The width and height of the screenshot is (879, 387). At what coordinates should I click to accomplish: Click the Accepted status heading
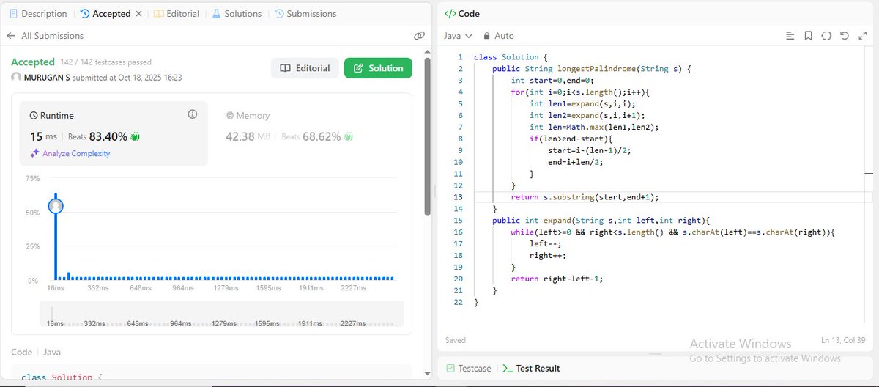[x=33, y=62]
